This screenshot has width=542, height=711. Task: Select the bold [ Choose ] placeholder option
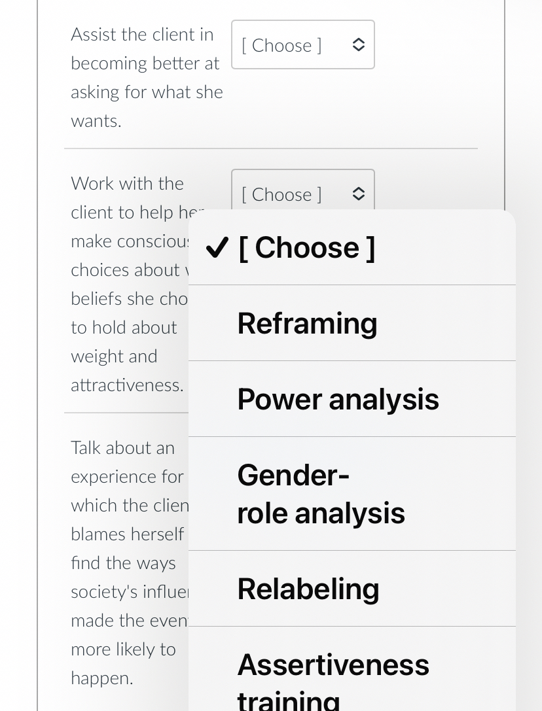pos(306,247)
